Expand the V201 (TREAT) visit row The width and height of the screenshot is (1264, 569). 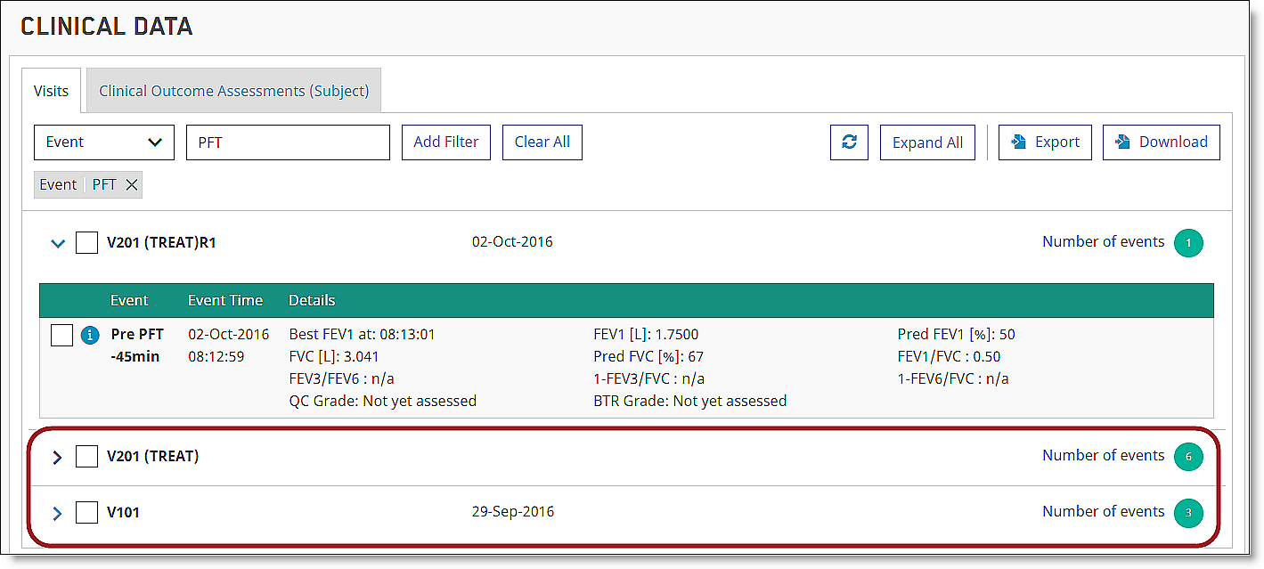pos(58,457)
